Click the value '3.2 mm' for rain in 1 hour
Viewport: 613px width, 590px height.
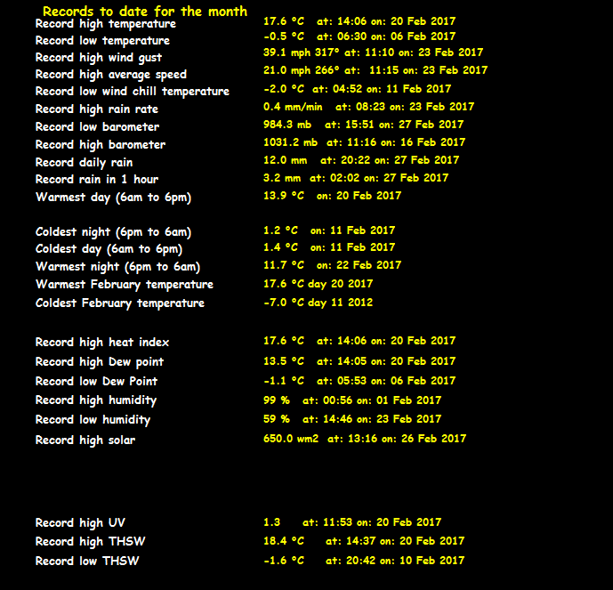click(282, 178)
